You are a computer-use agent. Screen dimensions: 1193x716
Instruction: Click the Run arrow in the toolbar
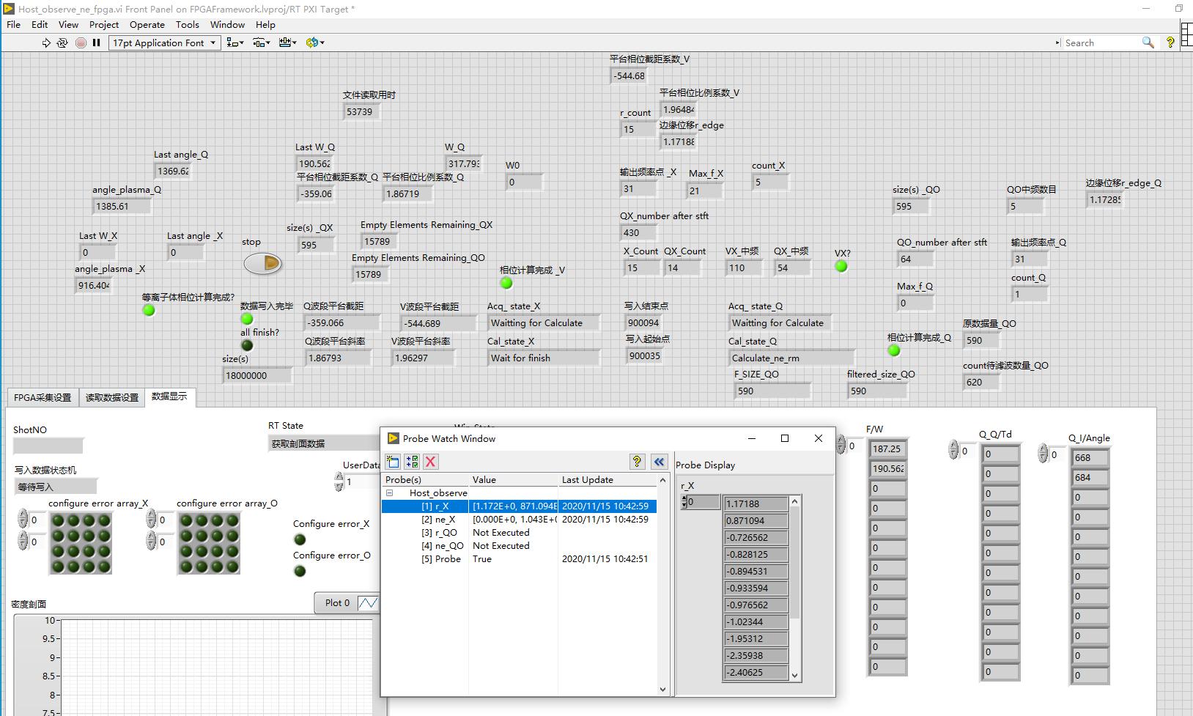pyautogui.click(x=46, y=43)
